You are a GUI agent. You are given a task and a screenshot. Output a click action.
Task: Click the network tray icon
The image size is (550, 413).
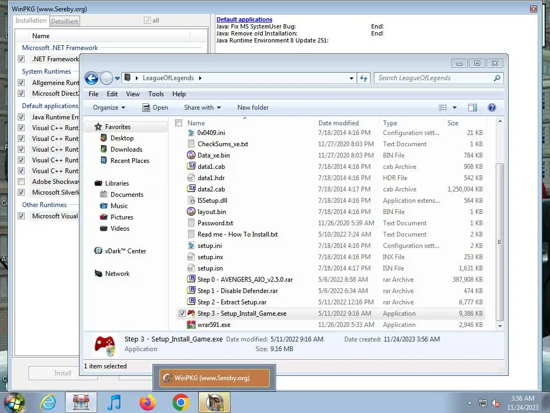(483, 403)
